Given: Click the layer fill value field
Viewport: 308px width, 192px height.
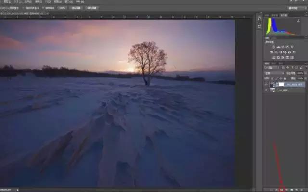Looking at the screenshot, I should [x=300, y=79].
